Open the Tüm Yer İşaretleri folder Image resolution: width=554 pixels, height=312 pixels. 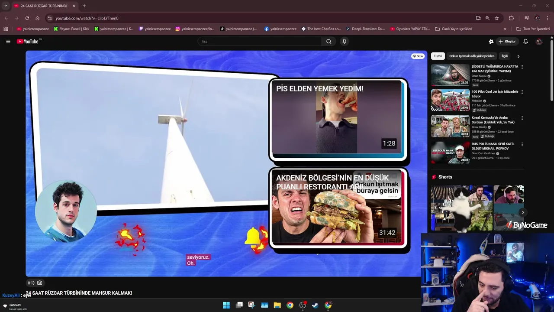533,29
